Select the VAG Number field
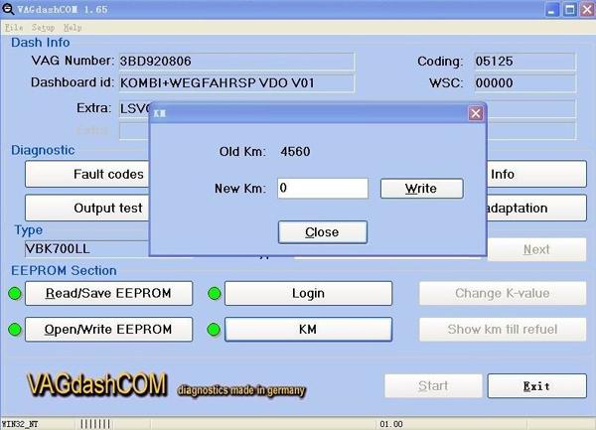Image resolution: width=596 pixels, height=430 pixels. click(235, 62)
